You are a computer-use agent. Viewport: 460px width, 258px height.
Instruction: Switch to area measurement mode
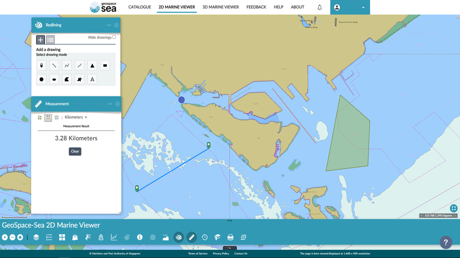(40, 118)
